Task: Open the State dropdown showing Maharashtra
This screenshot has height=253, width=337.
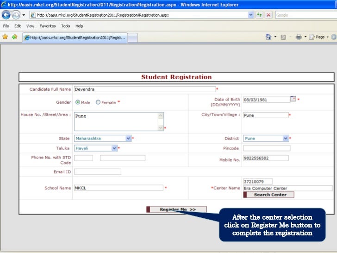Action: click(103, 139)
